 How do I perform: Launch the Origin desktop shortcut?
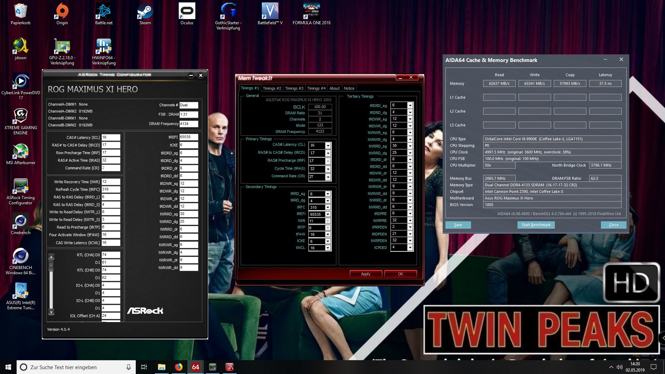tap(62, 15)
